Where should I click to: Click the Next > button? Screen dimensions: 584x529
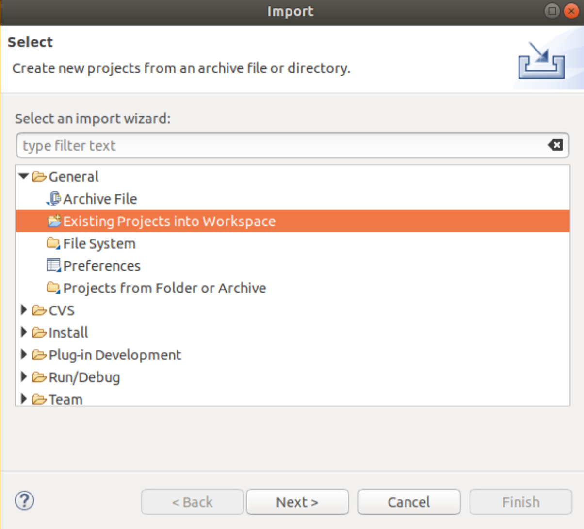[x=297, y=502]
